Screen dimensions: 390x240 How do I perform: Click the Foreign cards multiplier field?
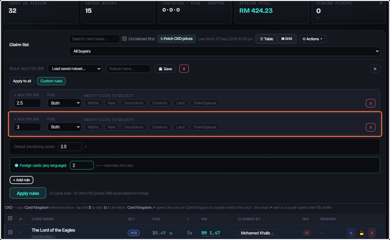(82, 165)
